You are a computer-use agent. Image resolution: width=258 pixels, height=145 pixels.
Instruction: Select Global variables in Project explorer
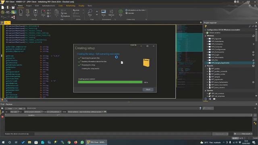click(215, 33)
